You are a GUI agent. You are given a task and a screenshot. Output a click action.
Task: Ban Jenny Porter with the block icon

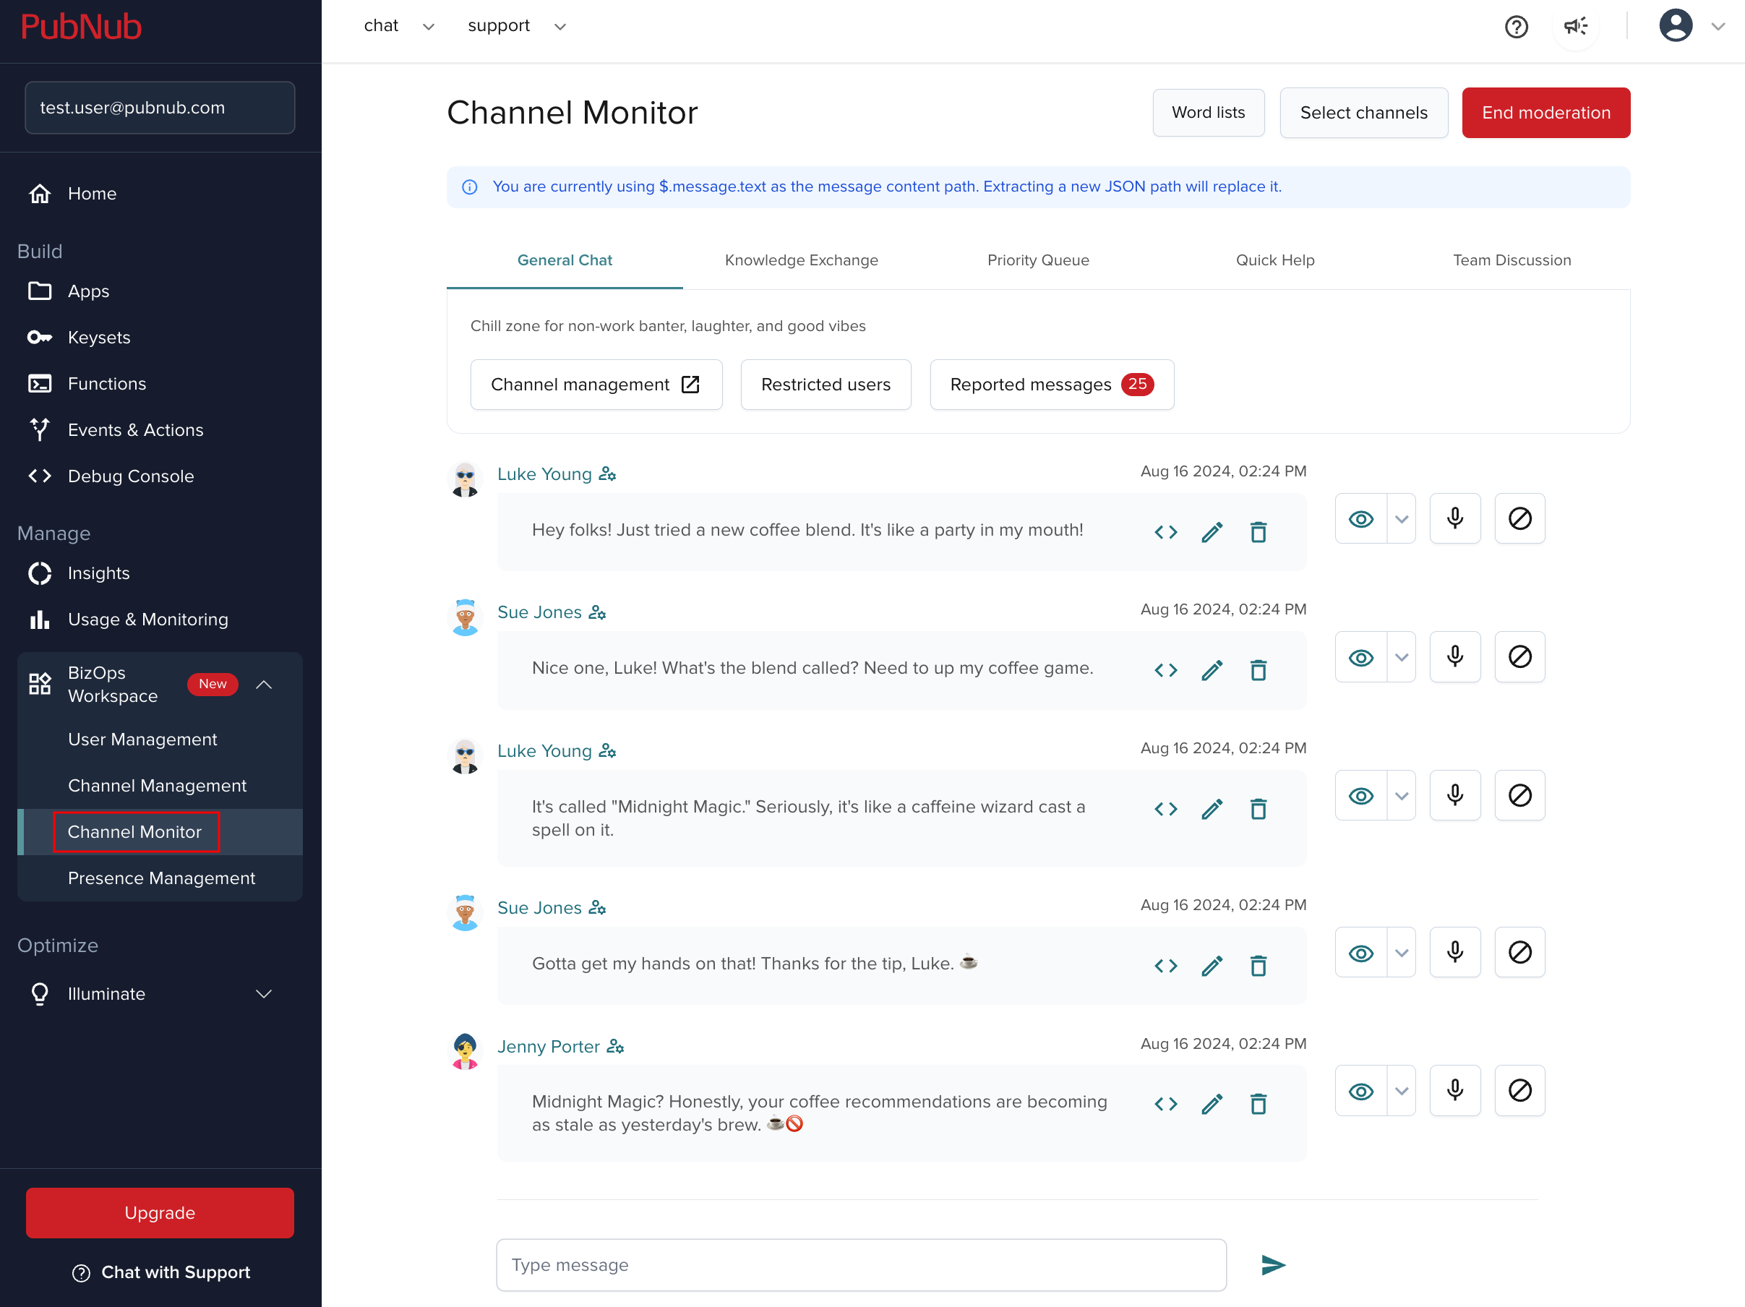click(x=1519, y=1090)
